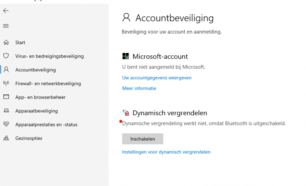Go to Firewall- en netwerkbeveiliging
306x186 pixels.
[x=48, y=83]
